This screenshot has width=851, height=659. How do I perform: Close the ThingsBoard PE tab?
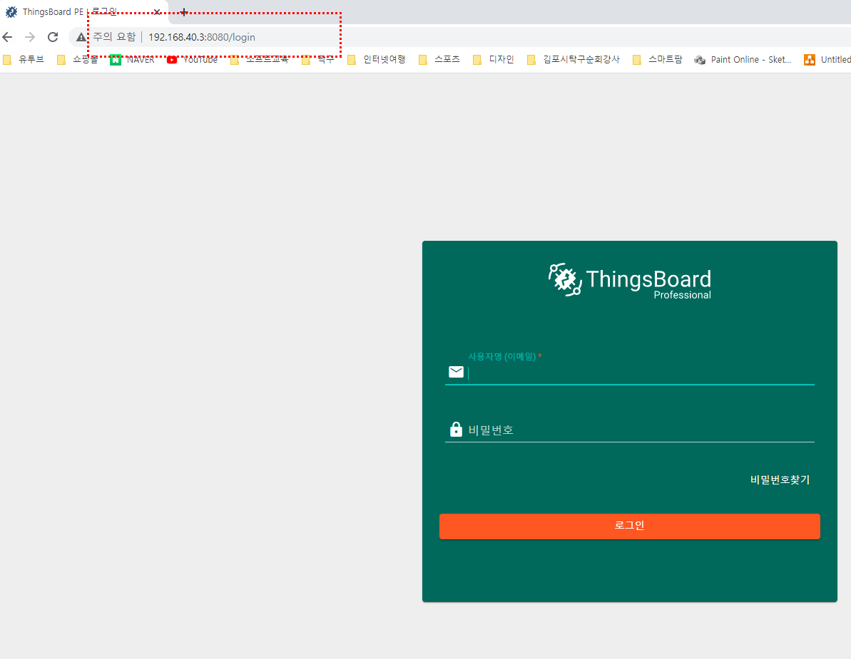157,12
